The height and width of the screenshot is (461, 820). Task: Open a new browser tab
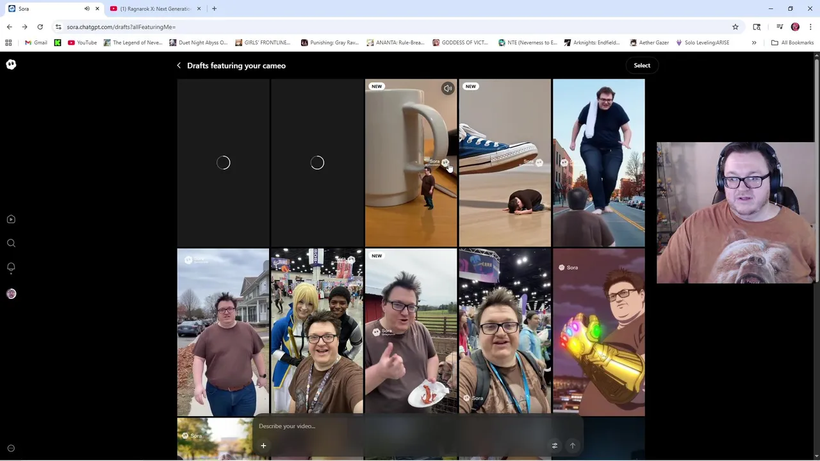coord(214,9)
